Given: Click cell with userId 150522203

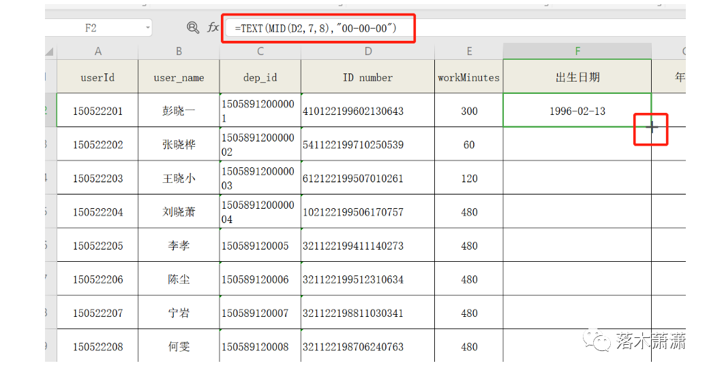Looking at the screenshot, I should (97, 178).
